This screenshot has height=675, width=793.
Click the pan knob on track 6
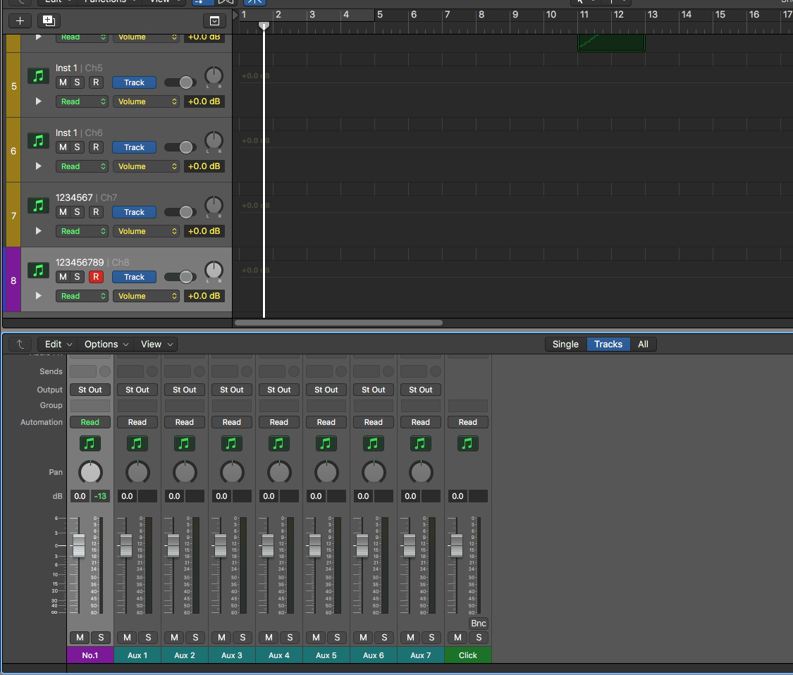[214, 140]
